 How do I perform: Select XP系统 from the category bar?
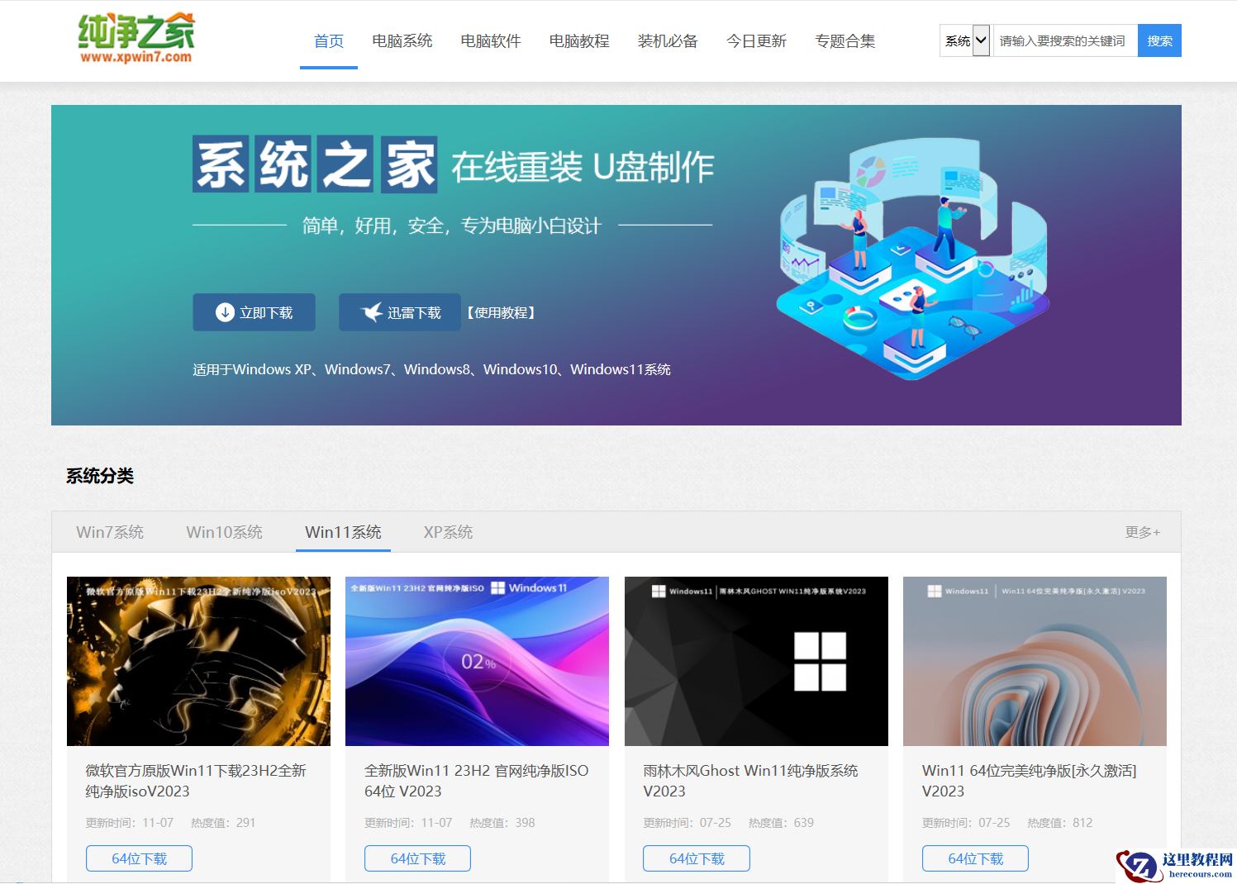point(447,532)
